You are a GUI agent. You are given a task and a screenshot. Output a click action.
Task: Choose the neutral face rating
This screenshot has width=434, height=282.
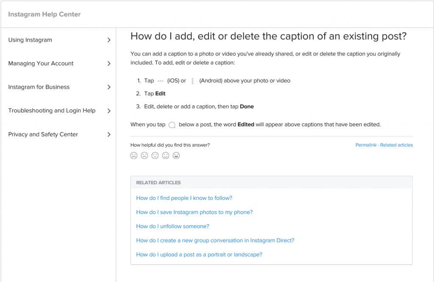pos(155,156)
